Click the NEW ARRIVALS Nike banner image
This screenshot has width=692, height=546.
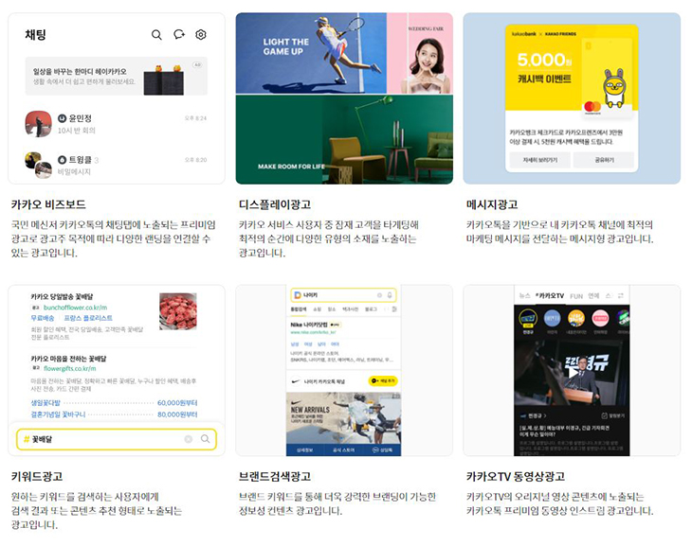(x=344, y=418)
